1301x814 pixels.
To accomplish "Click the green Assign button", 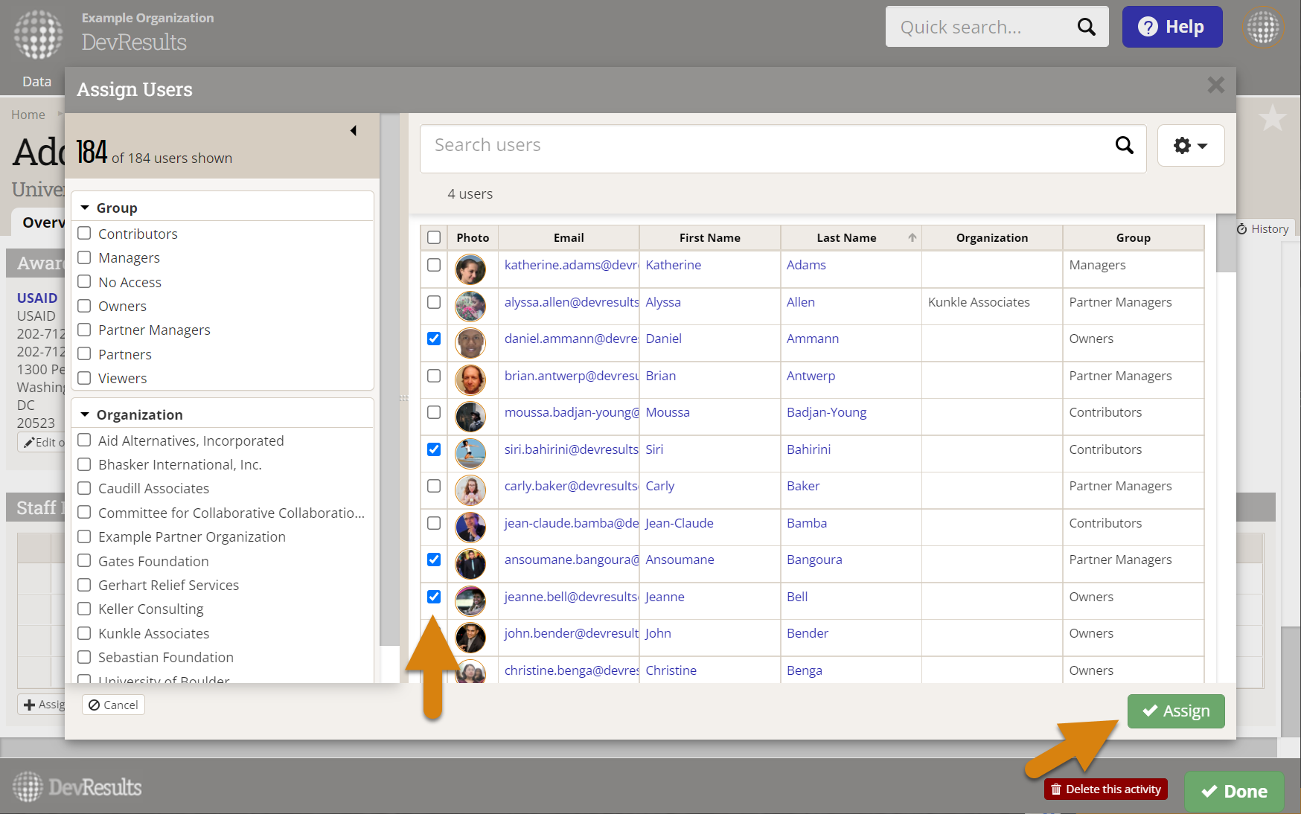I will click(1176, 711).
